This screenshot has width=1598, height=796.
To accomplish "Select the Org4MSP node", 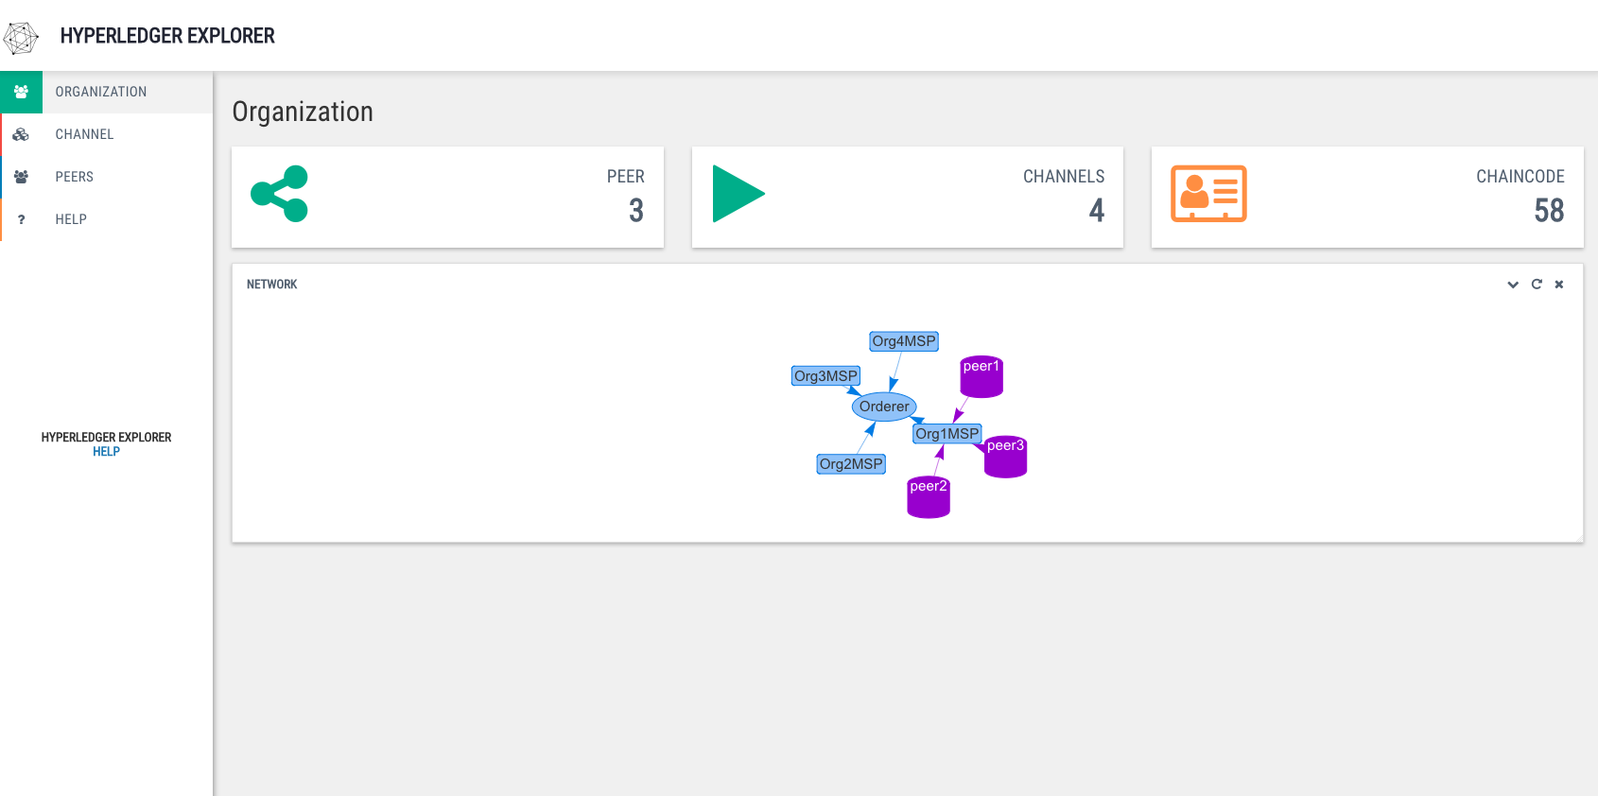I will click(x=904, y=341).
